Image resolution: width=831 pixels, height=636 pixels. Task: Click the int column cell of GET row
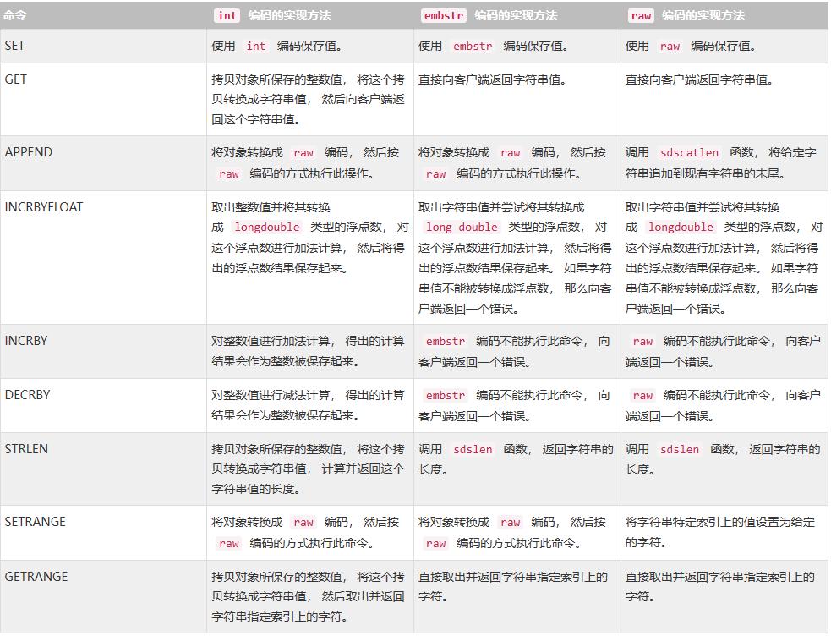point(310,99)
